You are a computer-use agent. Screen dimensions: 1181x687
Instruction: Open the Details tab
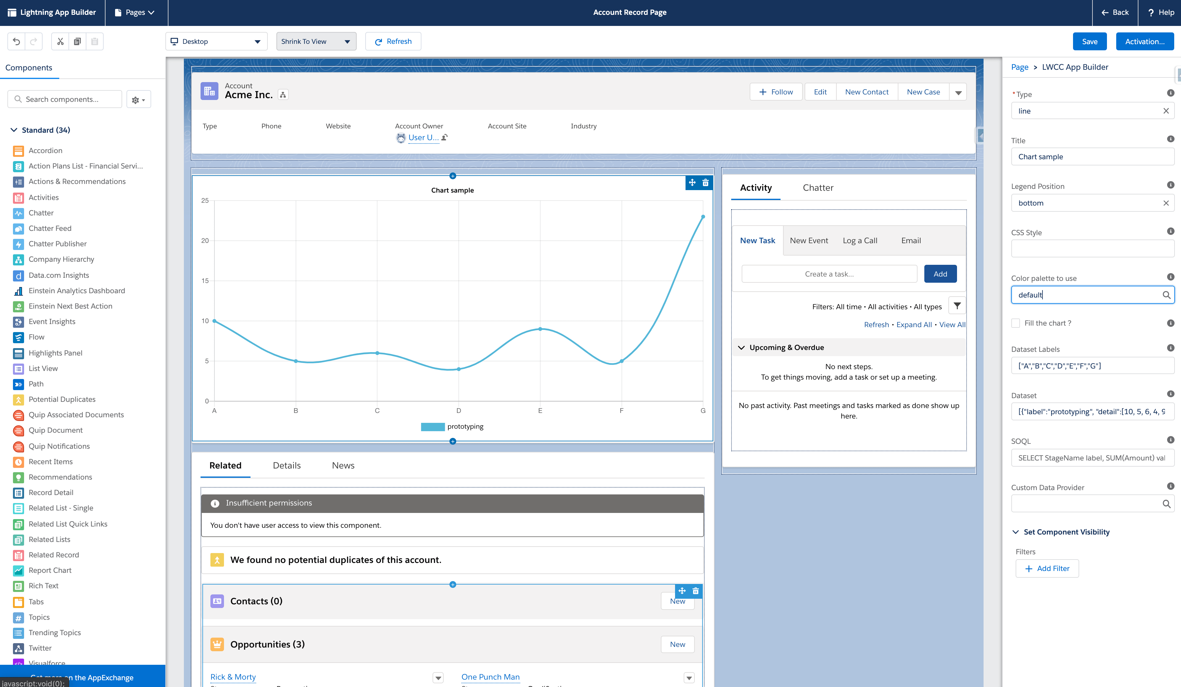pos(286,465)
